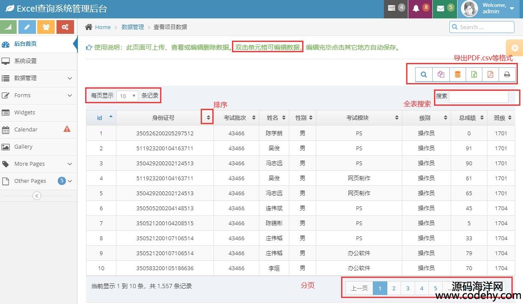The width and height of the screenshot is (523, 304).
Task: Click the blue pencil shortcut button
Action: click(27, 27)
